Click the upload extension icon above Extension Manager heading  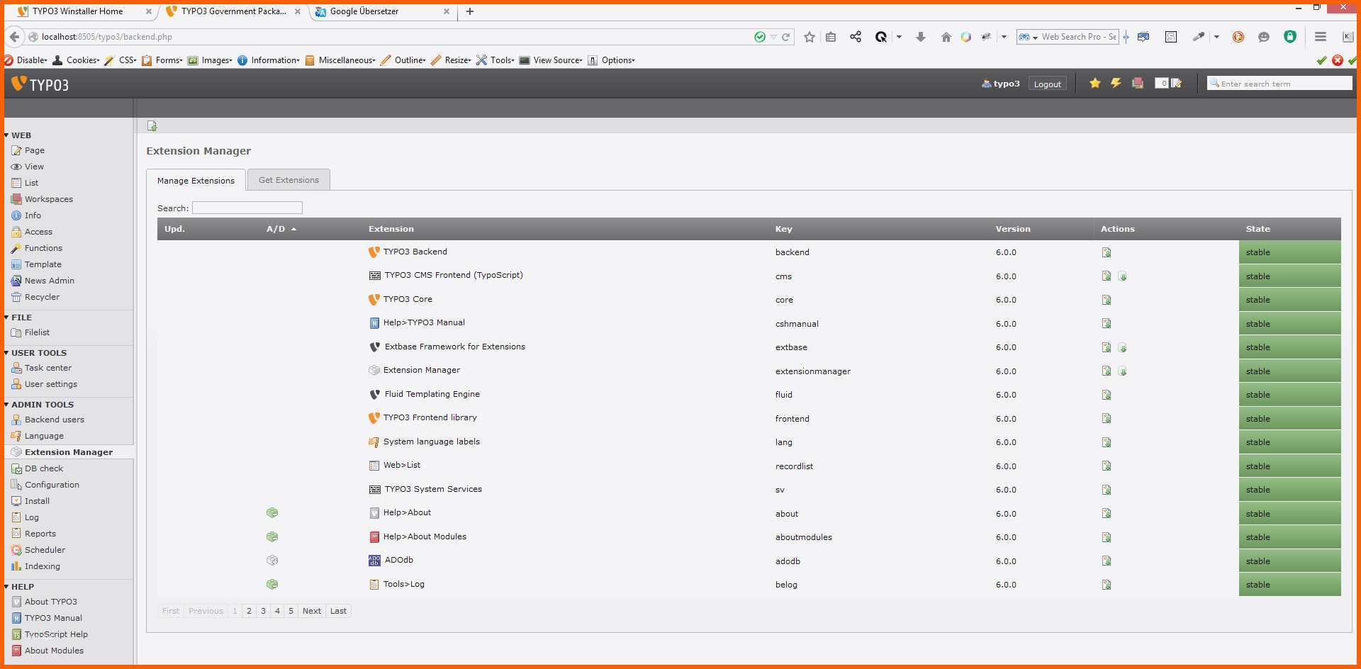click(152, 126)
